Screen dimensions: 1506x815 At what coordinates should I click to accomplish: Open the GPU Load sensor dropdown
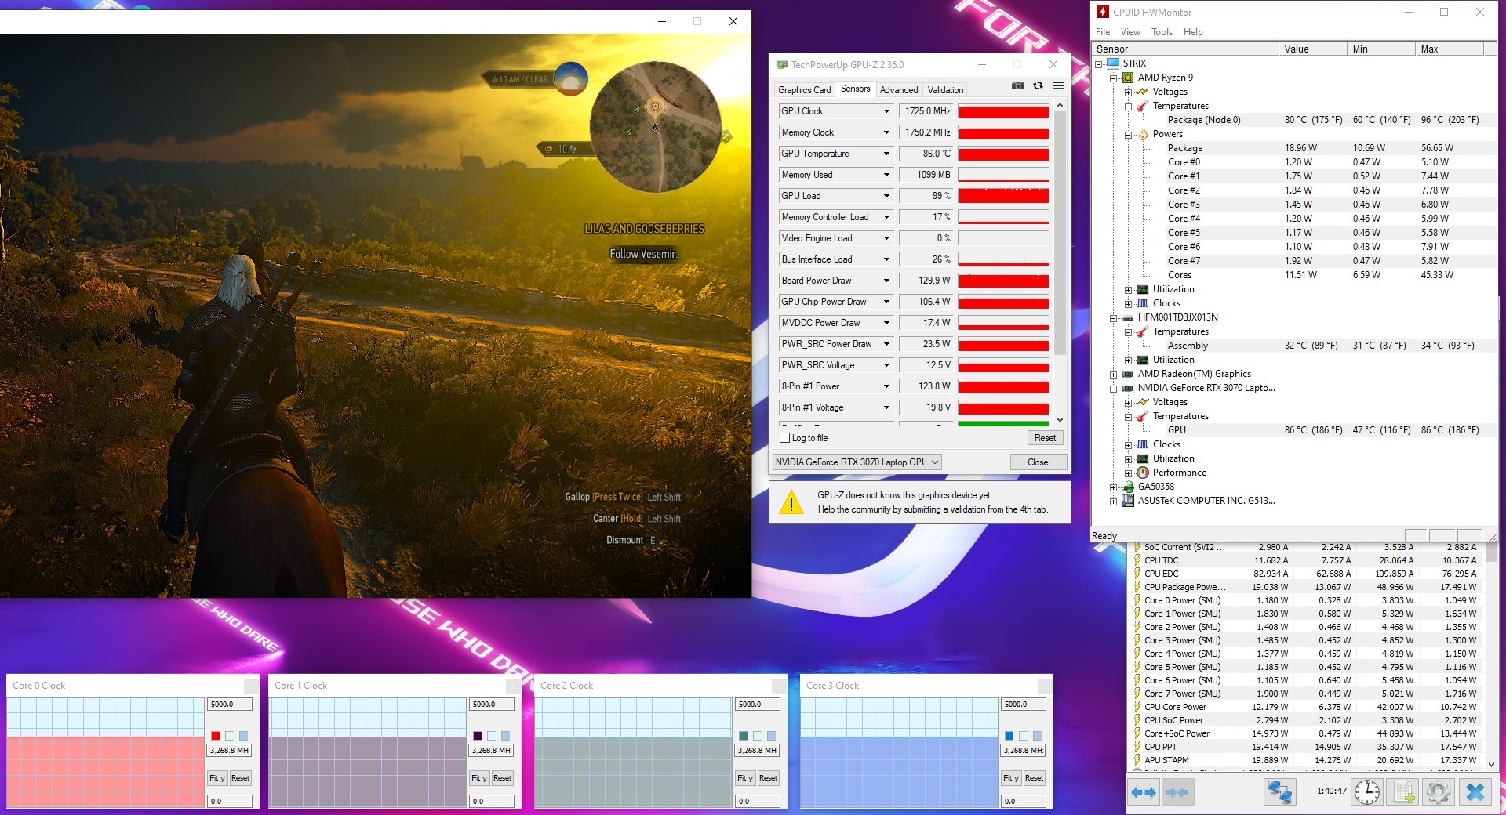click(886, 196)
